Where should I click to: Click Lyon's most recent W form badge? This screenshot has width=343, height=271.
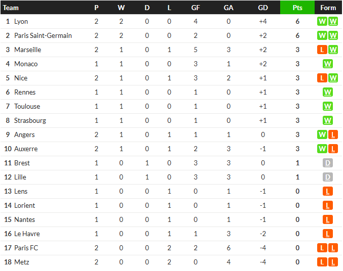click(333, 21)
